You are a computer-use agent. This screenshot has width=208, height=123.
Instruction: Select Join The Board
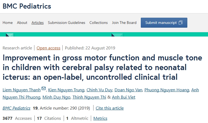point(124,23)
